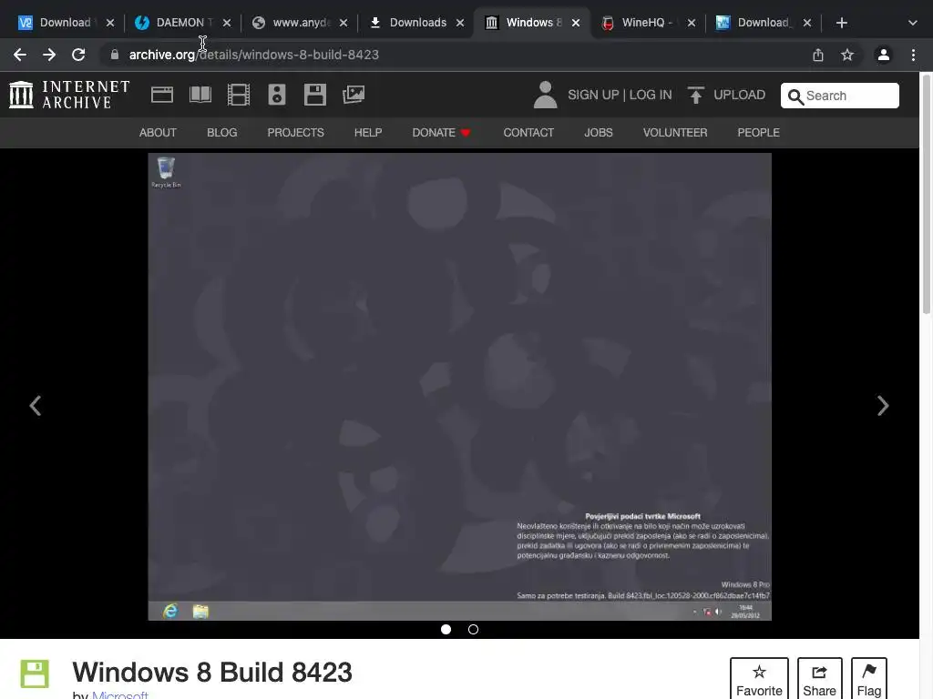Image resolution: width=933 pixels, height=699 pixels.
Task: Click the Windows 8 desktop screenshot image
Action: click(459, 387)
